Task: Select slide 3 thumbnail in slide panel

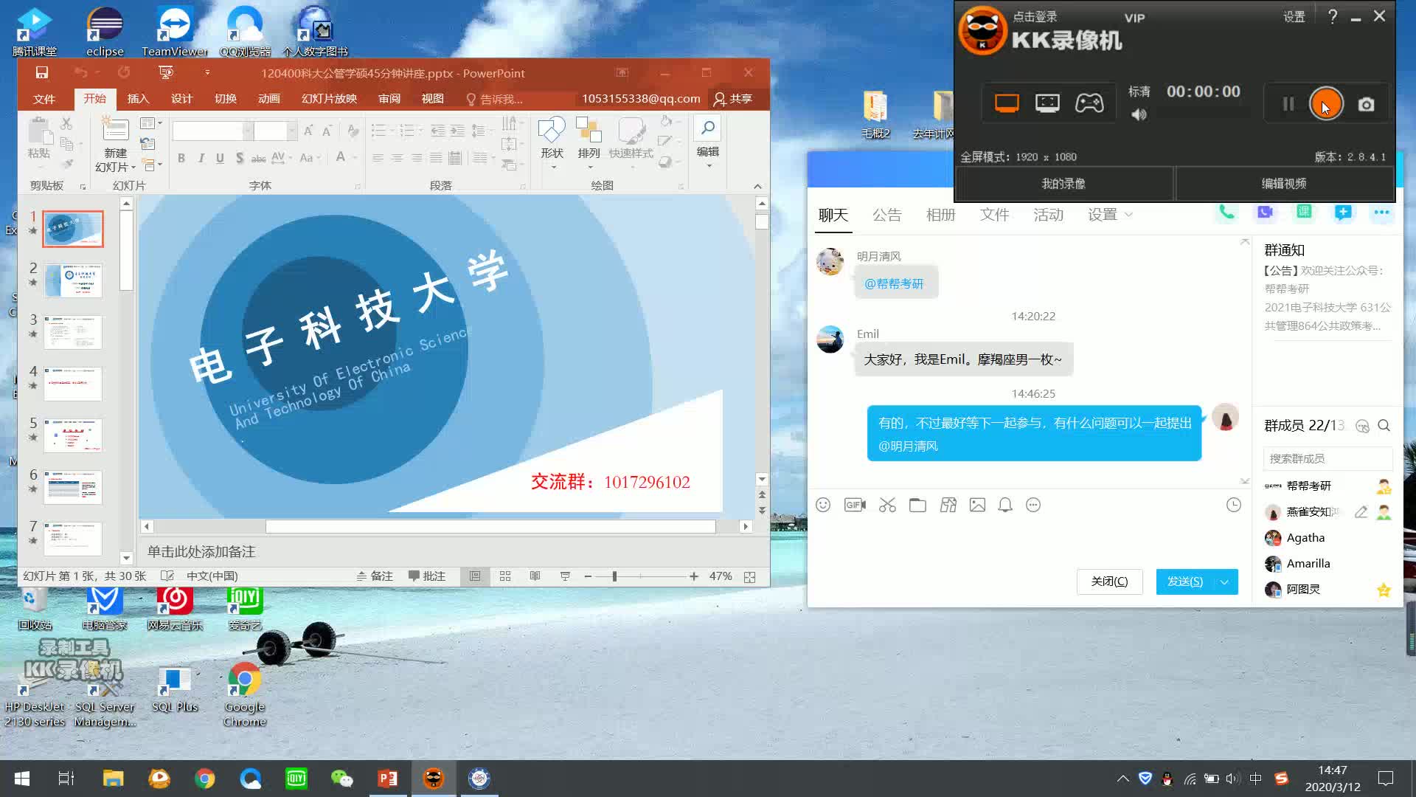Action: (x=73, y=332)
